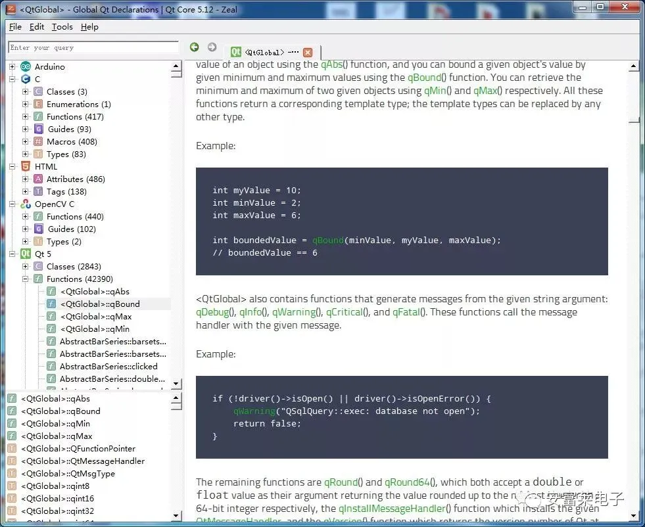645x527 pixels.
Task: Select the QtGlobal documentation tab
Action: click(272, 52)
